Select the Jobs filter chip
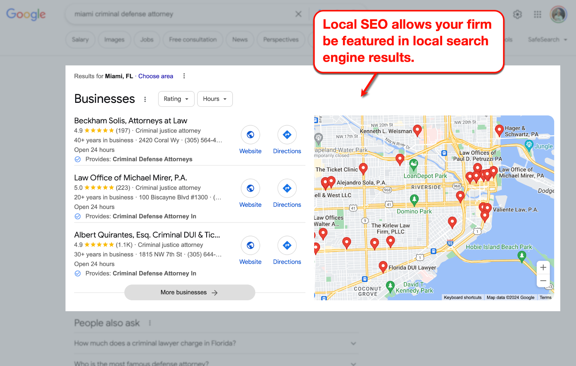Viewport: 576px width, 366px height. [147, 40]
